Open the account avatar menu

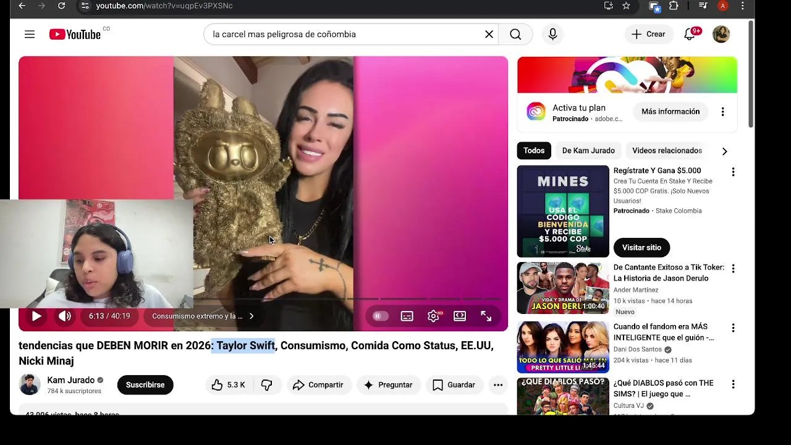click(721, 35)
